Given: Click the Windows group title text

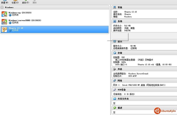Looking at the screenshot, I should [x=9, y=7].
